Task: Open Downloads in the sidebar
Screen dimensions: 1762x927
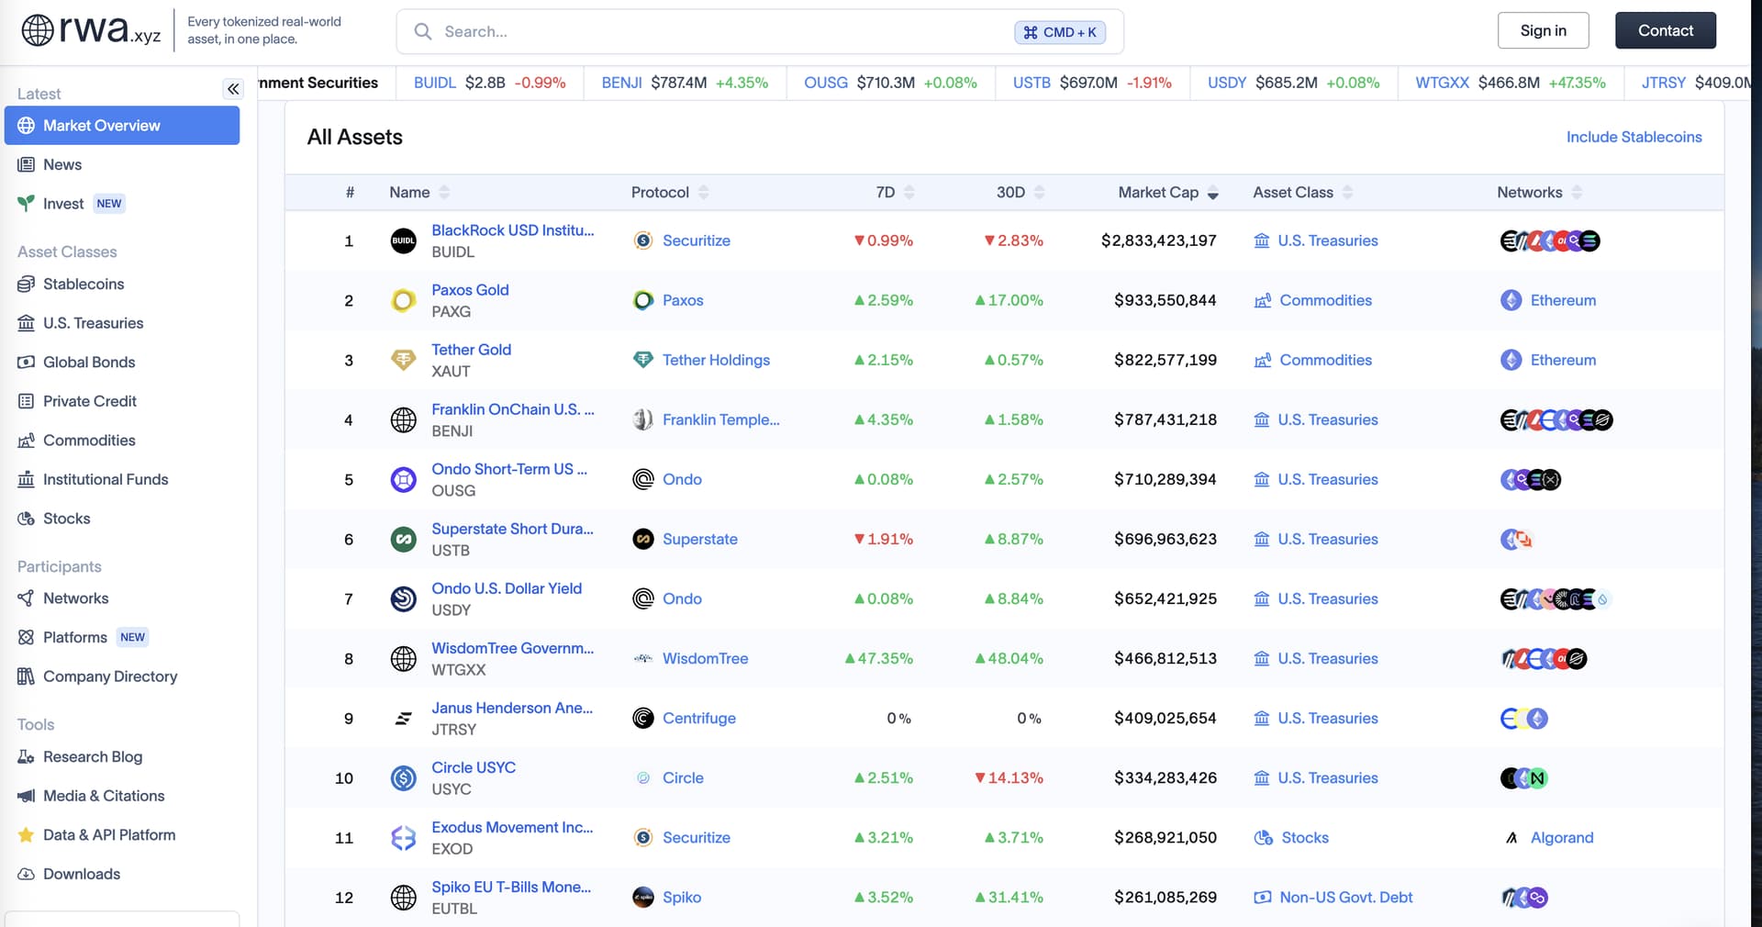Action: [x=81, y=874]
